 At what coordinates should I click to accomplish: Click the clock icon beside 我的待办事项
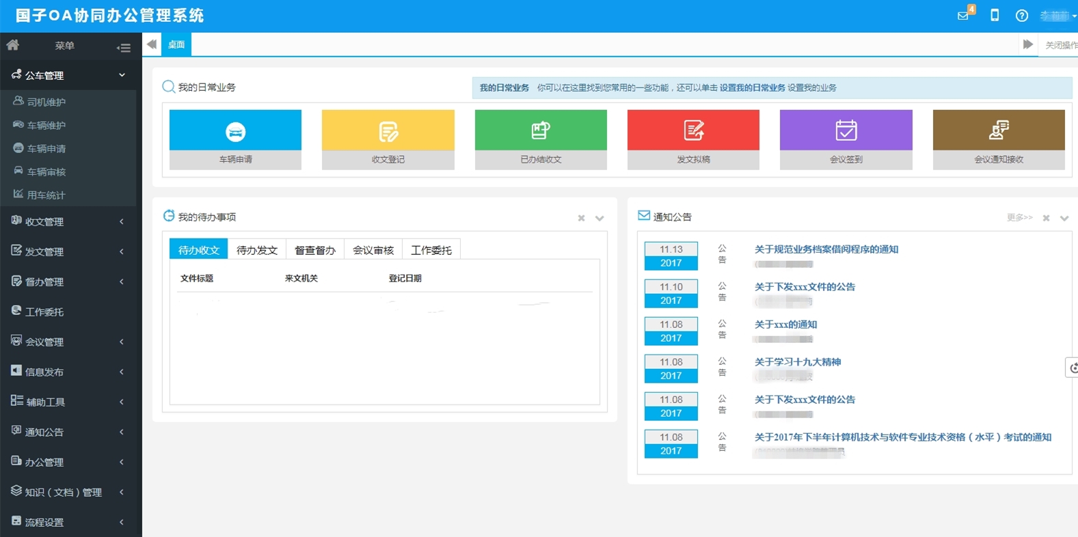[168, 216]
